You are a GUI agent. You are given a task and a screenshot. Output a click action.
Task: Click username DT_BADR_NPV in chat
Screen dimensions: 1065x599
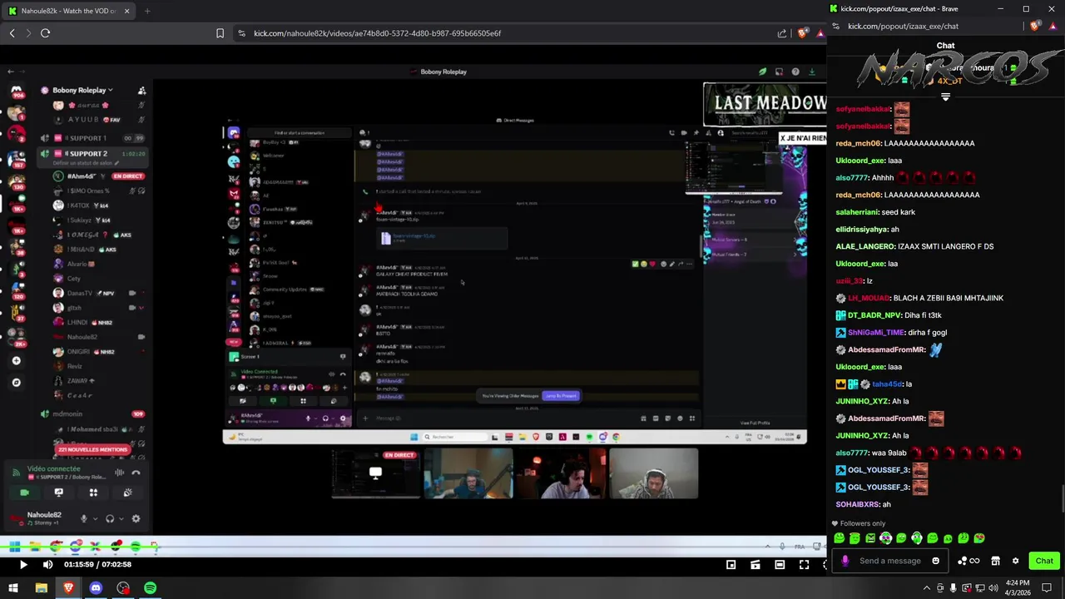point(874,315)
